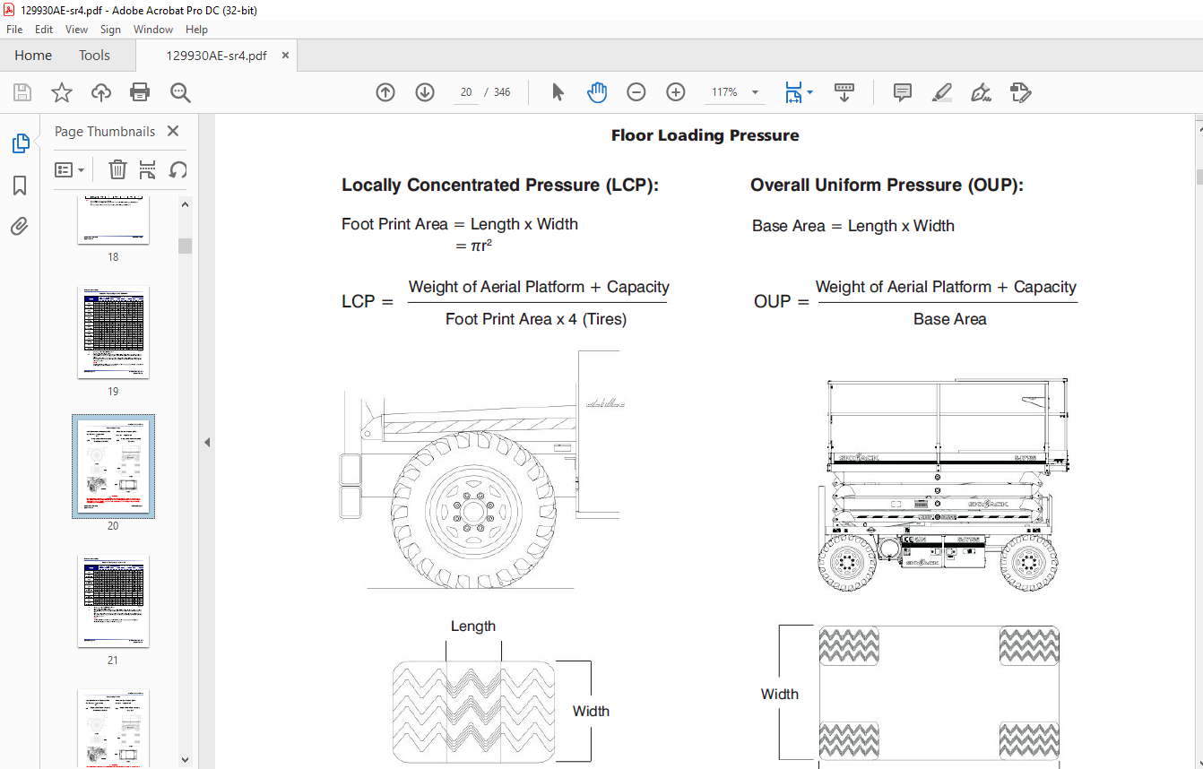Open the File menu
1203x769 pixels.
tap(14, 30)
